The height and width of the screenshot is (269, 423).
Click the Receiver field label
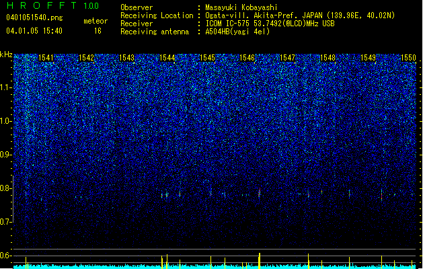point(137,24)
